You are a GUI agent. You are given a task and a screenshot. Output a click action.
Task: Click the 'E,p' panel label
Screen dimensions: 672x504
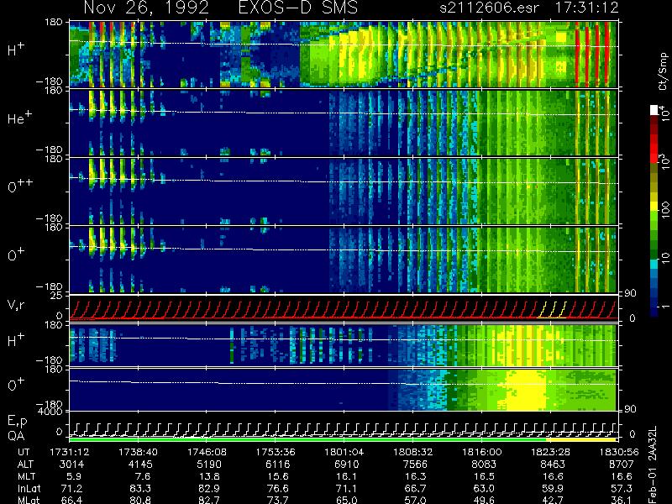pos(17,422)
